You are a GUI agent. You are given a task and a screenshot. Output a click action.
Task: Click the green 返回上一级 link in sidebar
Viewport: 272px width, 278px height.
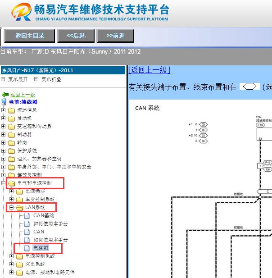click(x=23, y=95)
